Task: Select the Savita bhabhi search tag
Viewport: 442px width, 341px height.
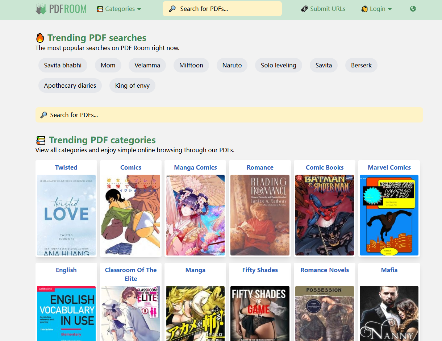Action: pos(63,65)
